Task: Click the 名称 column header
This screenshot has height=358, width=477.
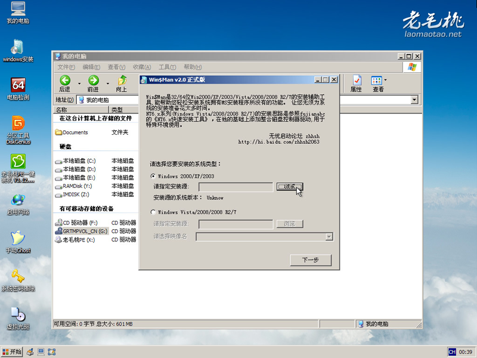Action: pyautogui.click(x=81, y=110)
